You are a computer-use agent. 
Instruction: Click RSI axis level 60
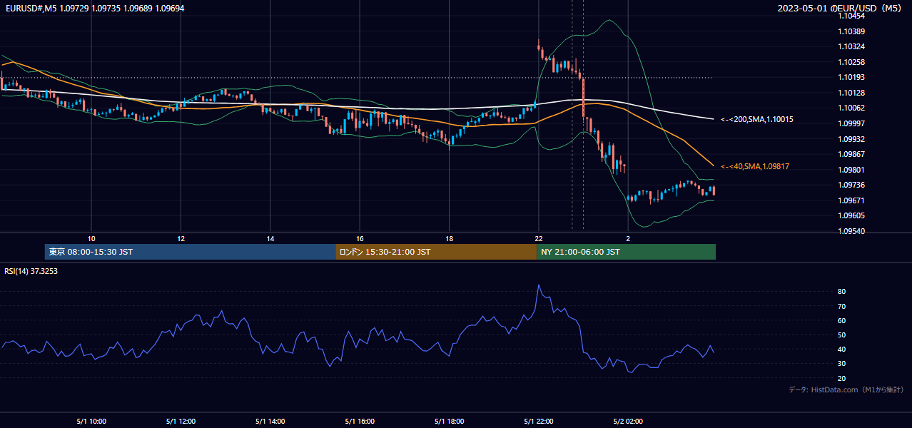coord(842,320)
